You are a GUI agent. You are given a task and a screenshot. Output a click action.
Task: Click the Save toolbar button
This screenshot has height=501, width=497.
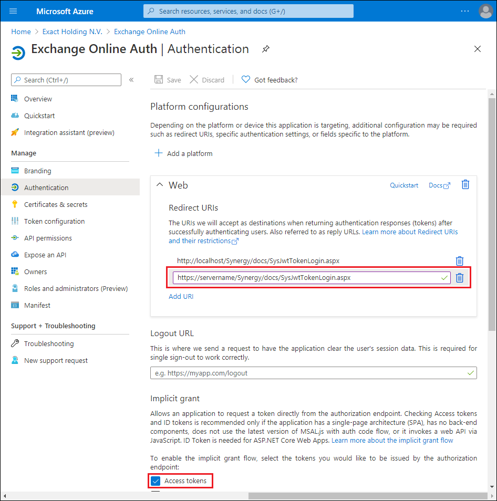click(168, 79)
